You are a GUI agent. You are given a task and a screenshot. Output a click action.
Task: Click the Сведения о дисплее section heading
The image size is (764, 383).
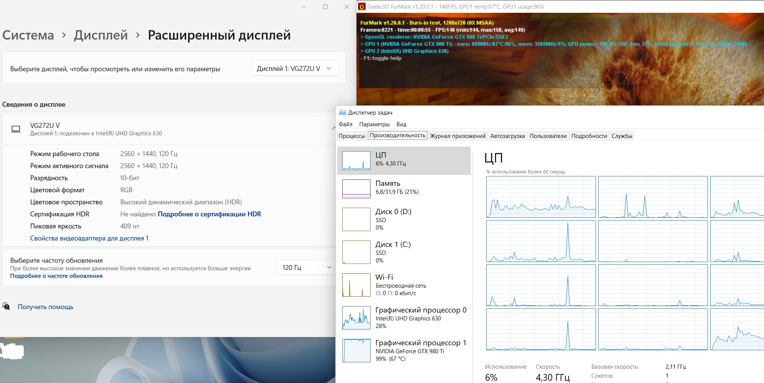(x=34, y=104)
